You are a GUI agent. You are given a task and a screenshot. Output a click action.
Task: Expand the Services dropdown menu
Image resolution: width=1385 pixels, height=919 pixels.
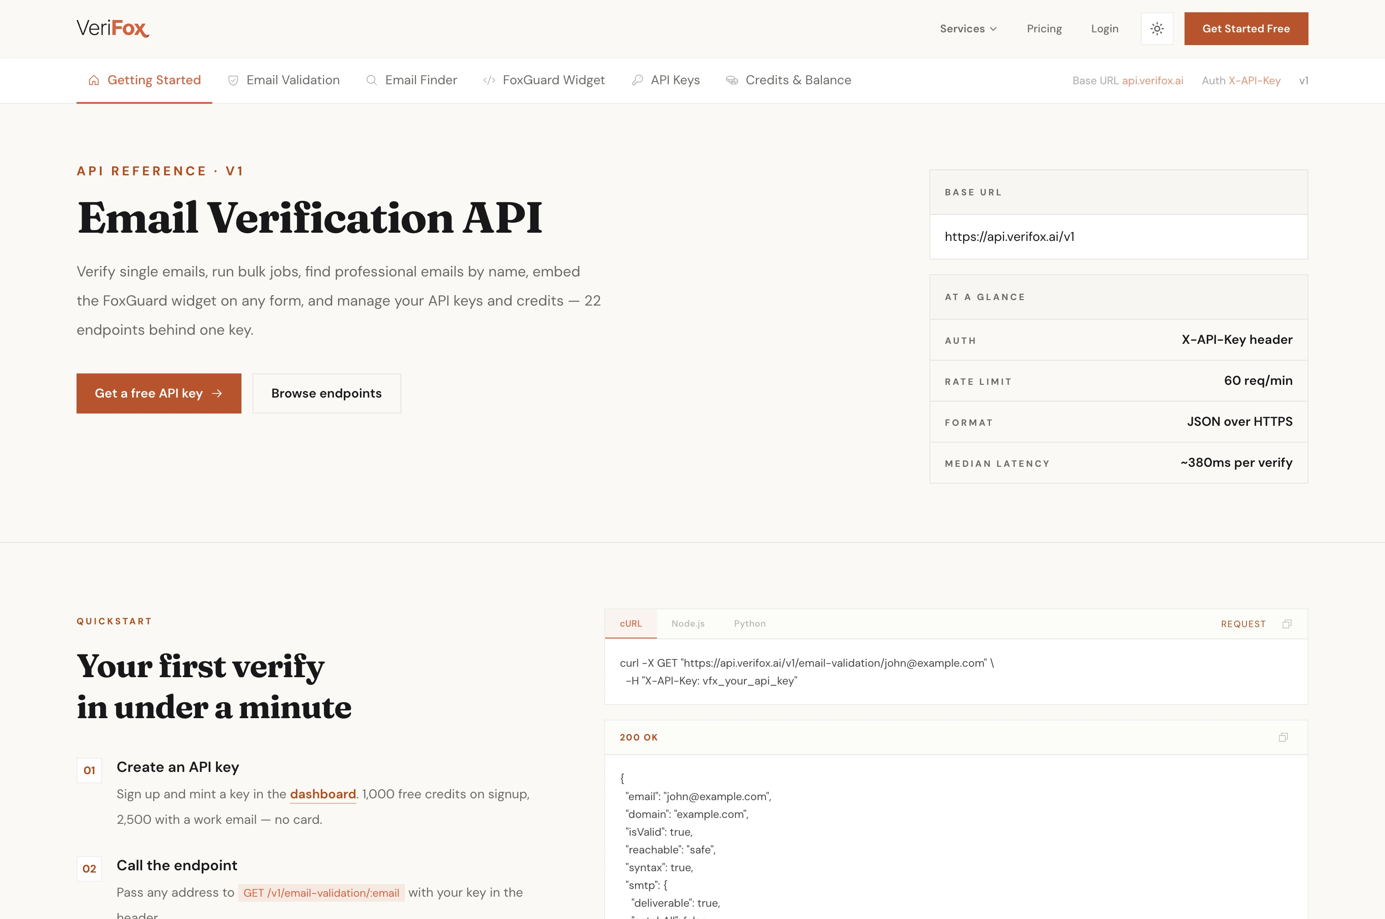[x=968, y=29]
